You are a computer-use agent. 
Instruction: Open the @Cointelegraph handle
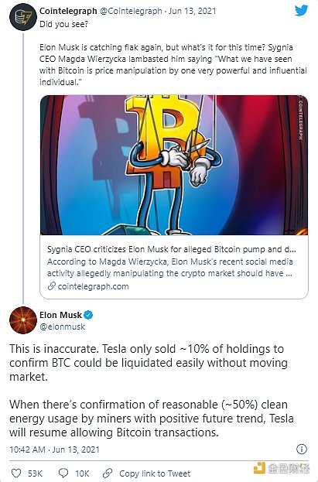tap(131, 11)
